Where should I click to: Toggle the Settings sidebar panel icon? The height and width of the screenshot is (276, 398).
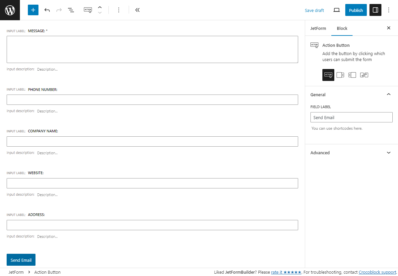pyautogui.click(x=375, y=10)
